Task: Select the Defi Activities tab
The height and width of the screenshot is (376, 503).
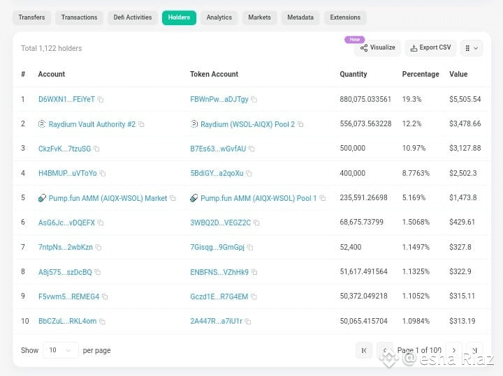Action: point(133,17)
